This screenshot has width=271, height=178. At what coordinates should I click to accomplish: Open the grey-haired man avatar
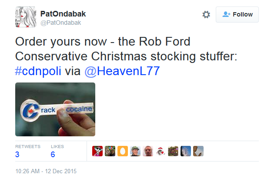(x=148, y=151)
